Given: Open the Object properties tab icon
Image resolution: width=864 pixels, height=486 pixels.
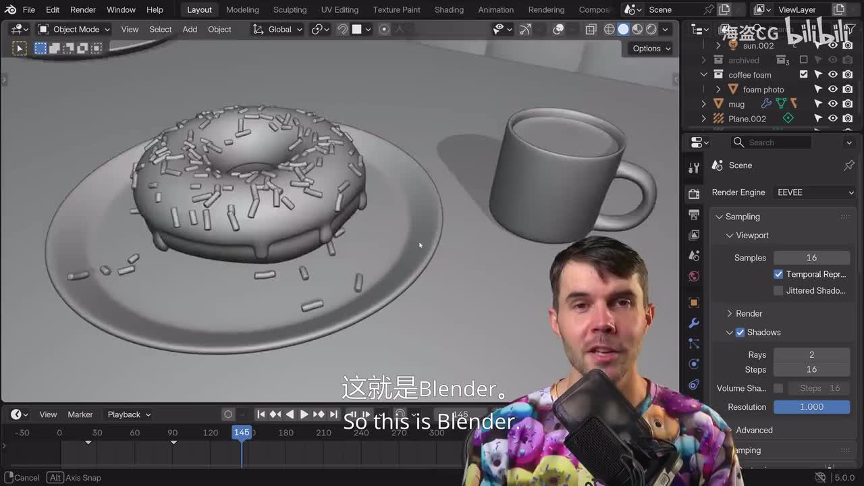Looking at the screenshot, I should click(x=694, y=302).
